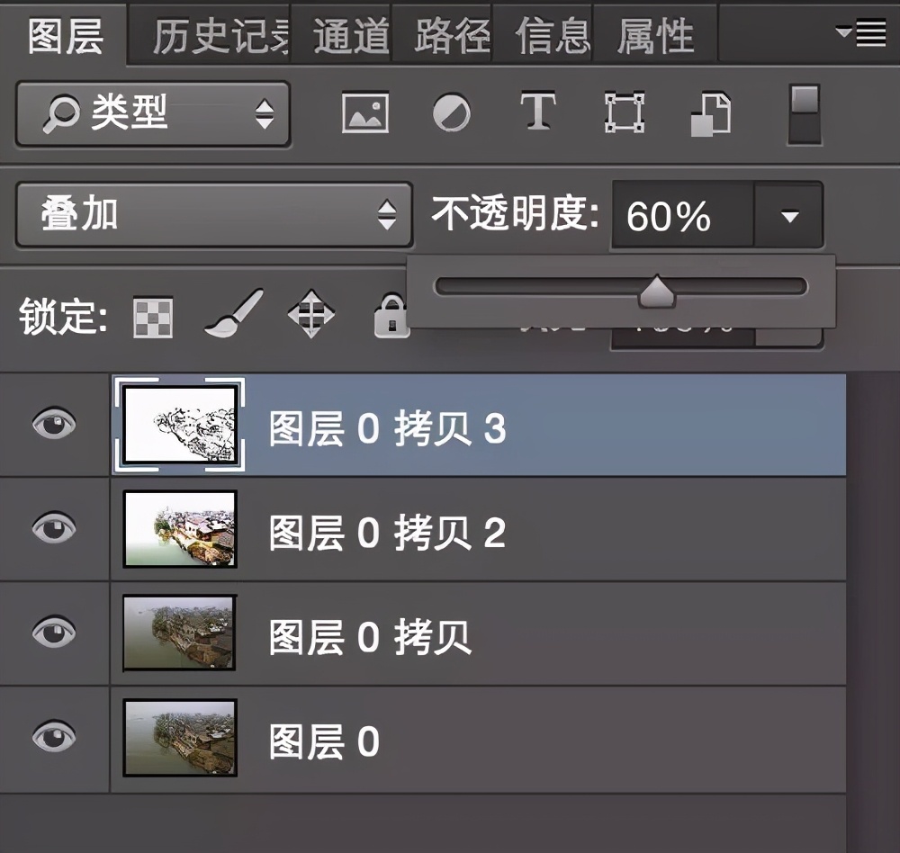Hide the 图层 0 layer
Viewport: 900px width, 853px height.
point(54,735)
